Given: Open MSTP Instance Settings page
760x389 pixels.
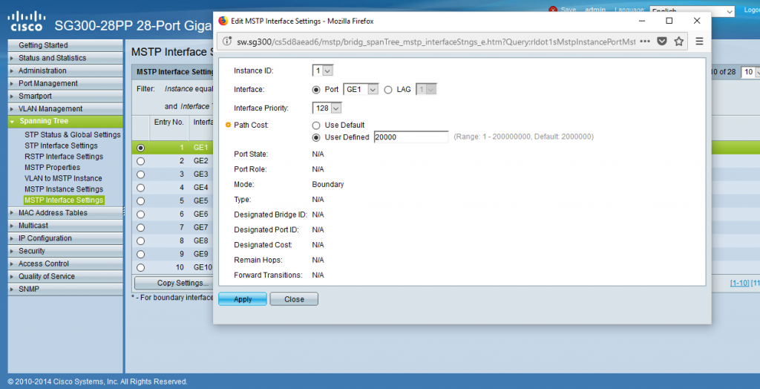Looking at the screenshot, I should click(64, 189).
